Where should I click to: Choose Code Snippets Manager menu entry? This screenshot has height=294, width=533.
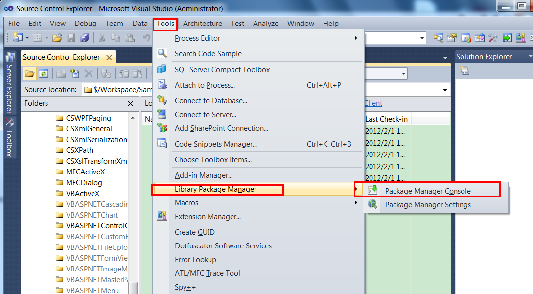(x=257, y=144)
